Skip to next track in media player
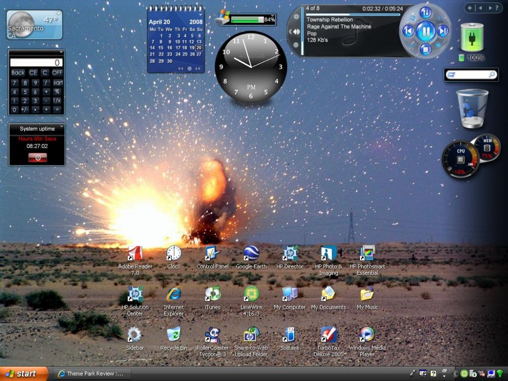The width and height of the screenshot is (508, 381). tap(443, 31)
